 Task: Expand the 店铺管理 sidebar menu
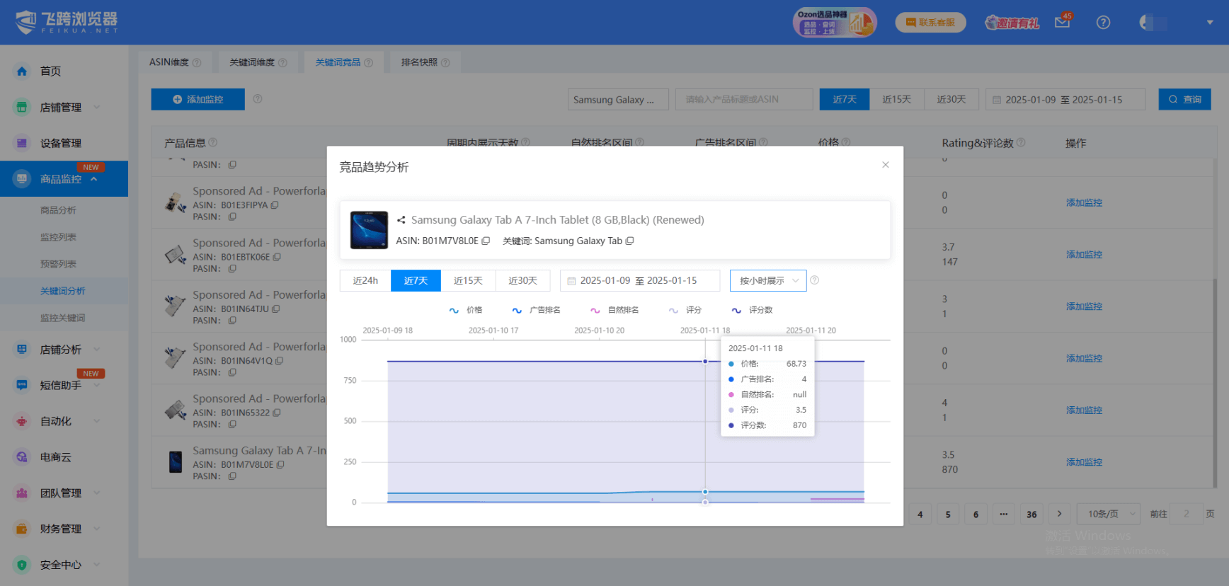(x=60, y=108)
